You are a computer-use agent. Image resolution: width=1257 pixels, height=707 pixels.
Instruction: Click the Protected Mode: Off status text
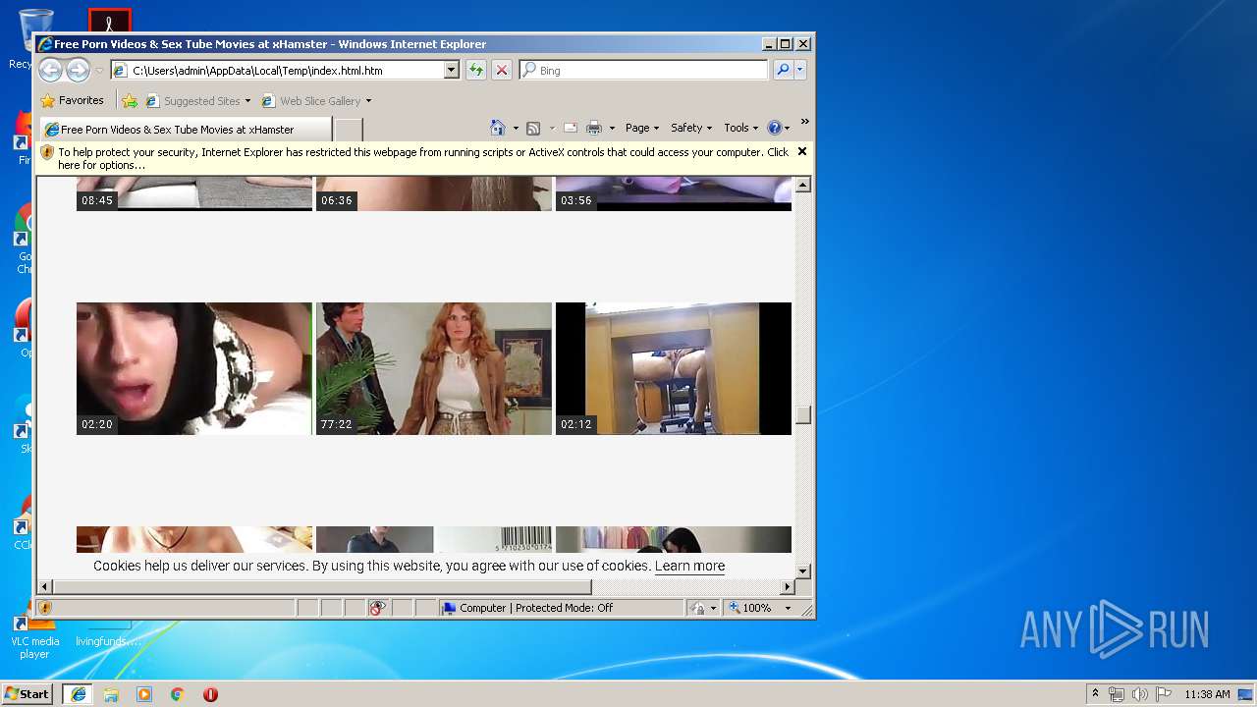(535, 608)
